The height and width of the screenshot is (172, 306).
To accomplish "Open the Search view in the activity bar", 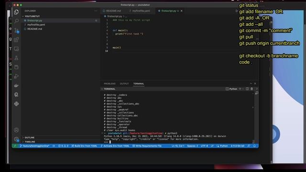I will (16, 21).
